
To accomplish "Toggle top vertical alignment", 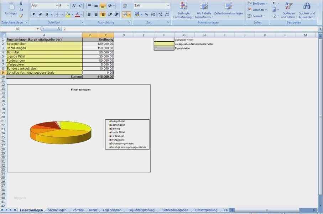I will 89,6.
